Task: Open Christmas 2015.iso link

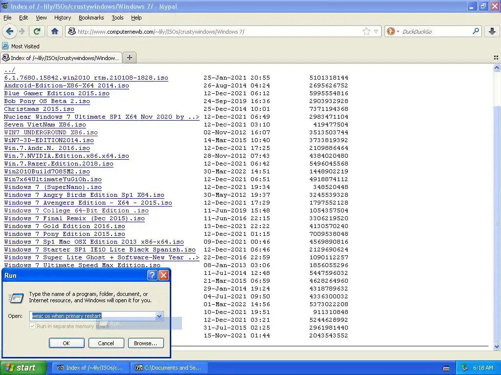Action: coord(39,109)
